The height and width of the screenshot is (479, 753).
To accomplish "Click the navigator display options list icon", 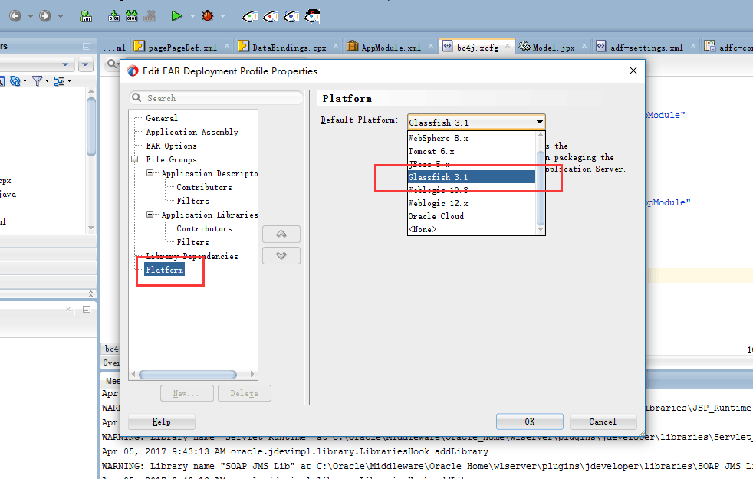I will (59, 81).
